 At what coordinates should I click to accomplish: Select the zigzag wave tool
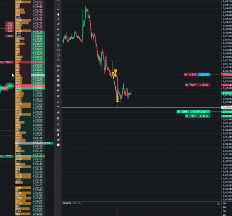pyautogui.click(x=58, y=102)
